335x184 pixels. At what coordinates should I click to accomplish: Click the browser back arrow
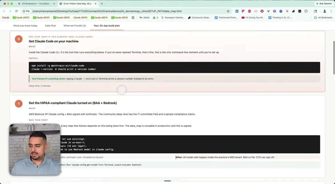4,11
